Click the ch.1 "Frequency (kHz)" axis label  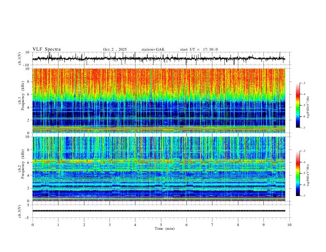23,96
